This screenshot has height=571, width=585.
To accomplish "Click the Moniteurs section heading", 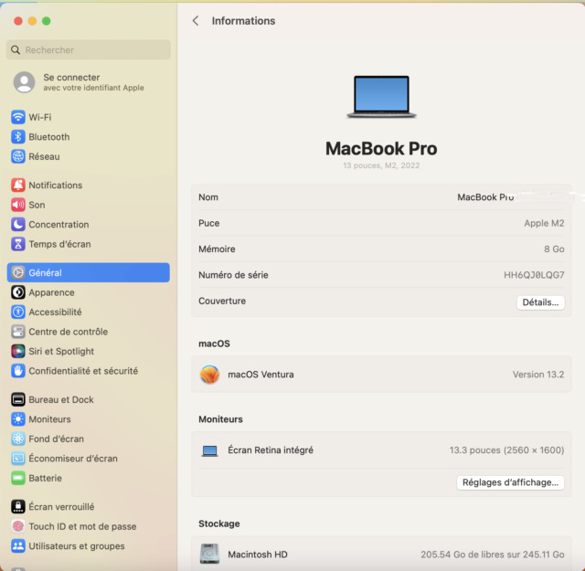I will [x=220, y=419].
